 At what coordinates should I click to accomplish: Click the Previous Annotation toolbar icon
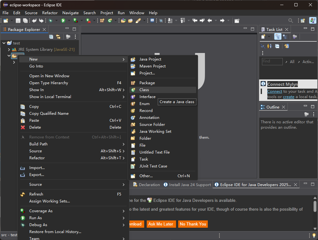[x=183, y=20]
